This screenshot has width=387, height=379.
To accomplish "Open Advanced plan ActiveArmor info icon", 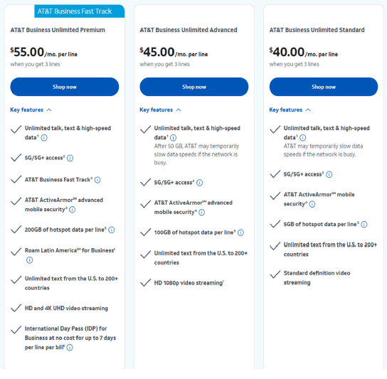I will tap(201, 213).
